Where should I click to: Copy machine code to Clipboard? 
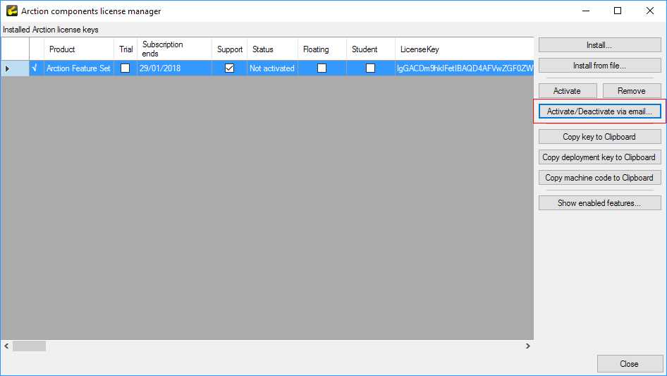600,178
